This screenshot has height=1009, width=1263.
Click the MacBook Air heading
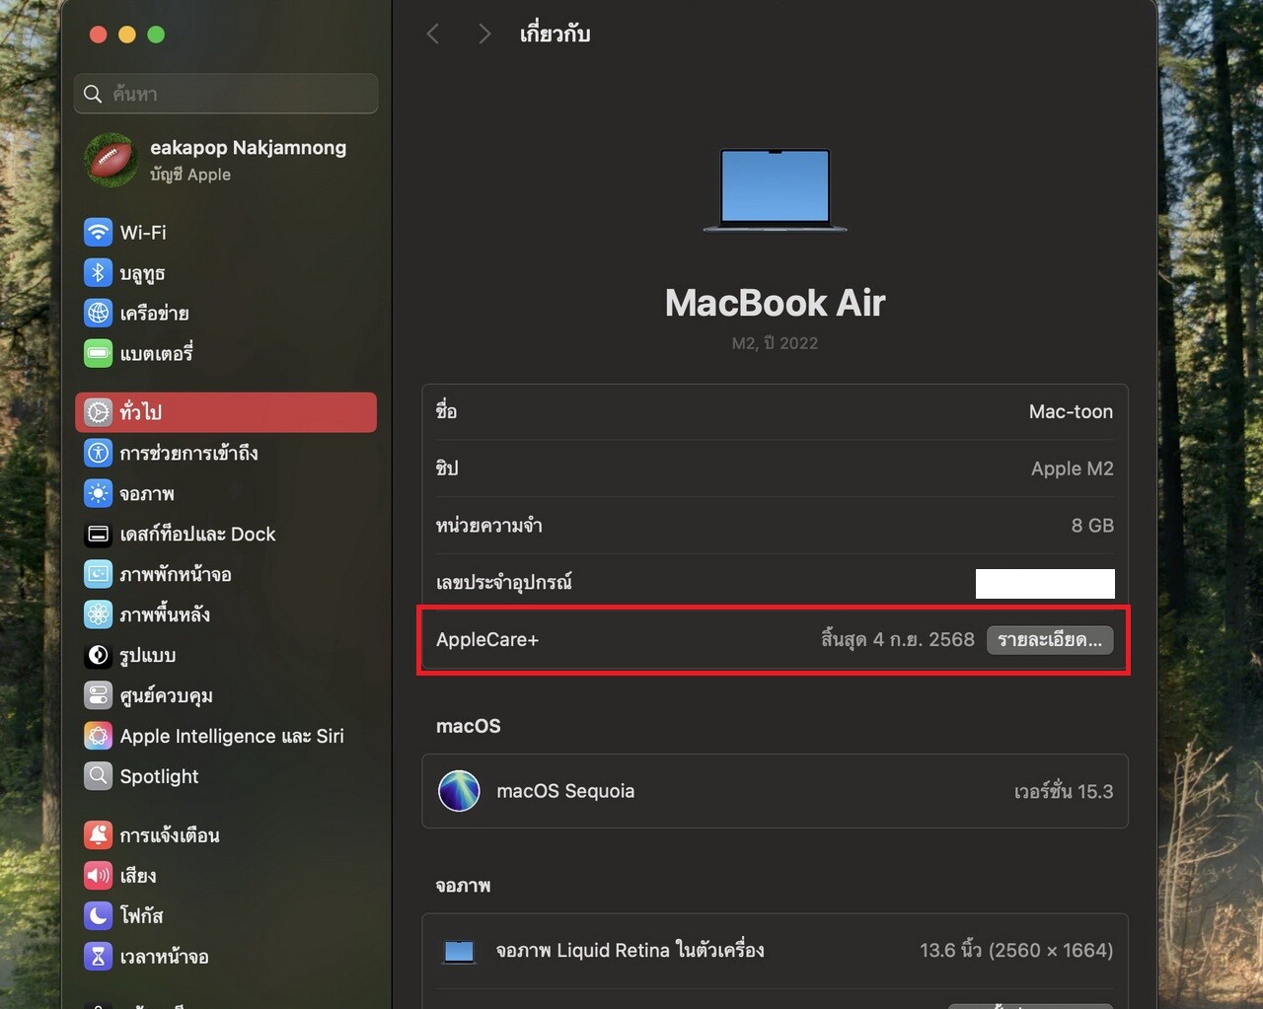[x=775, y=303]
